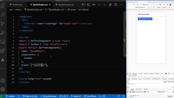Switch to the DevTools Sources tab

(x=146, y=73)
